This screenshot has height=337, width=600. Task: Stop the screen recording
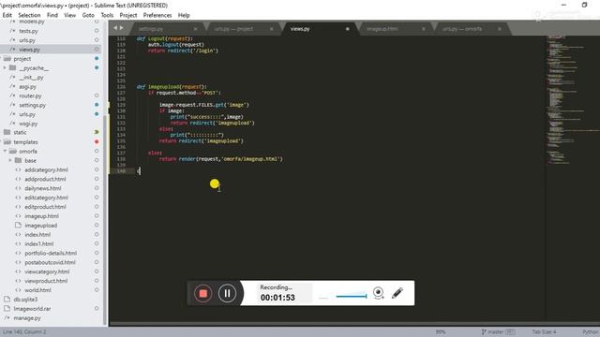coord(202,293)
